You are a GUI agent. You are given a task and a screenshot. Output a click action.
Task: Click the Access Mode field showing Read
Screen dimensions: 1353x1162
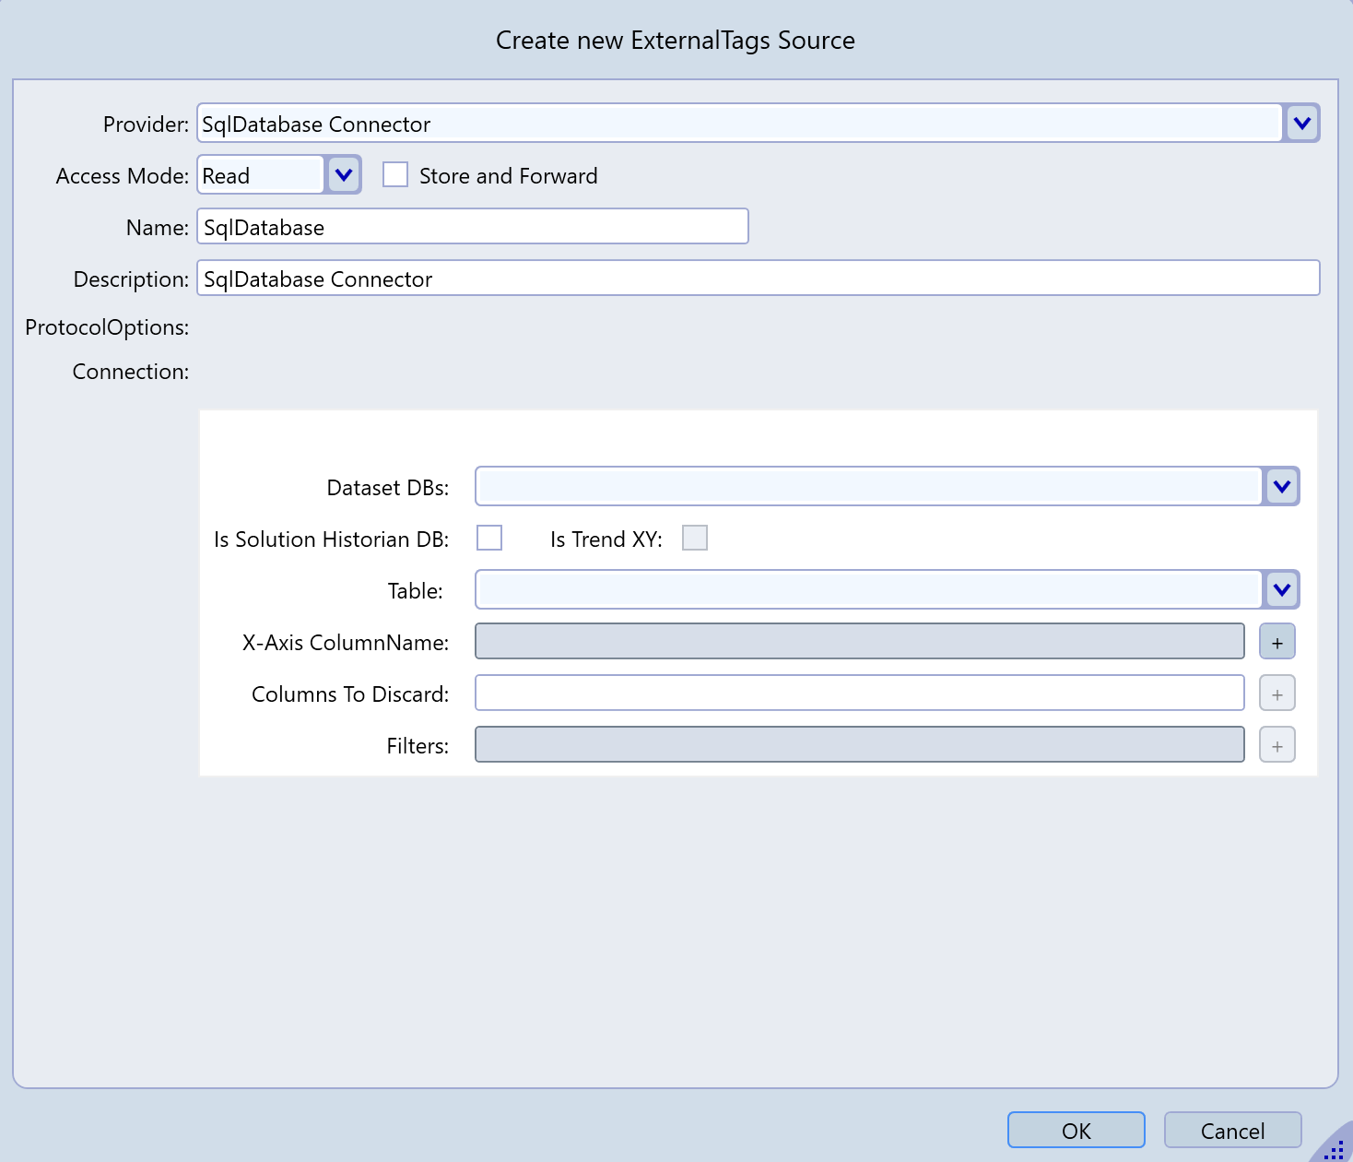click(x=261, y=175)
